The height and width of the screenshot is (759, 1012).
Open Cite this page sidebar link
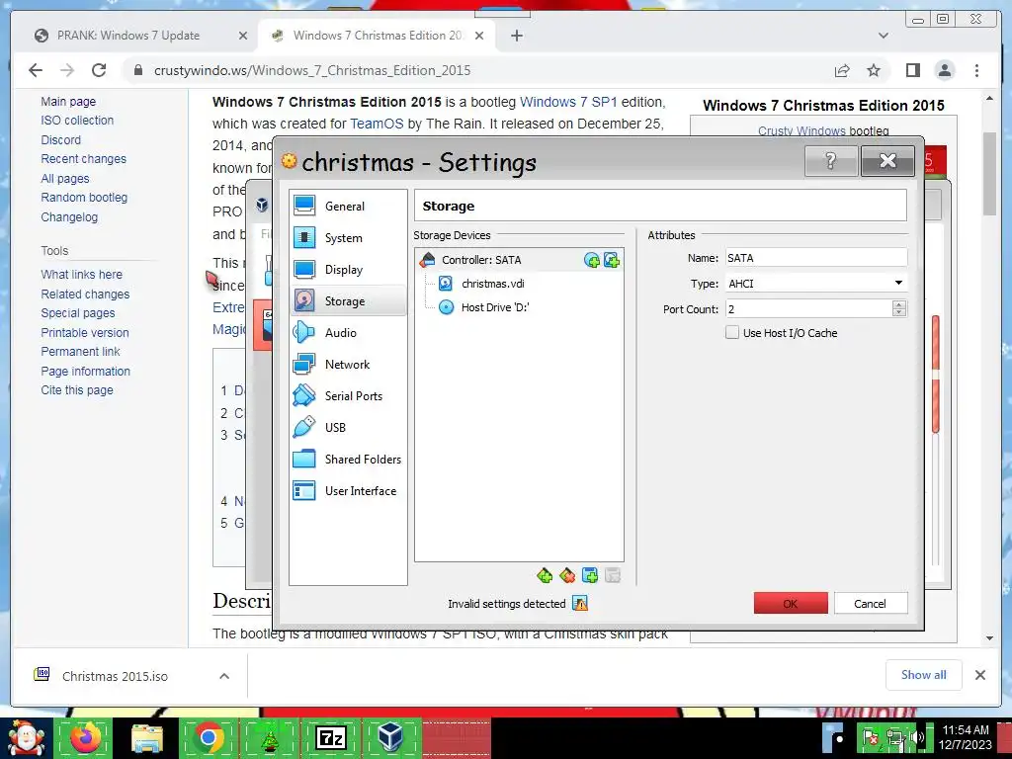point(77,389)
